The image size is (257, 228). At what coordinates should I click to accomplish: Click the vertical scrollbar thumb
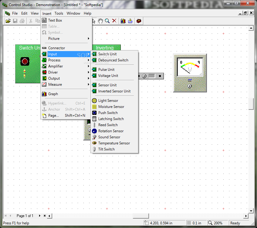coord(251,104)
